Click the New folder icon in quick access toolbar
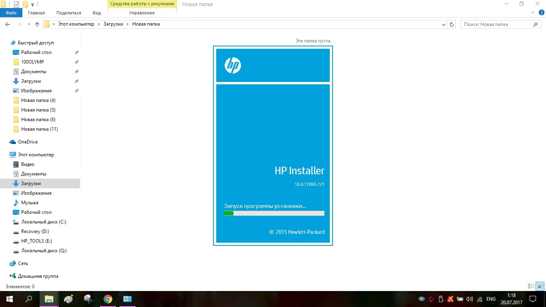 (x=25, y=4)
